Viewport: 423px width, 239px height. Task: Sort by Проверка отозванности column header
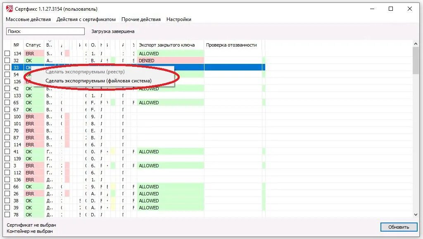tap(233, 45)
